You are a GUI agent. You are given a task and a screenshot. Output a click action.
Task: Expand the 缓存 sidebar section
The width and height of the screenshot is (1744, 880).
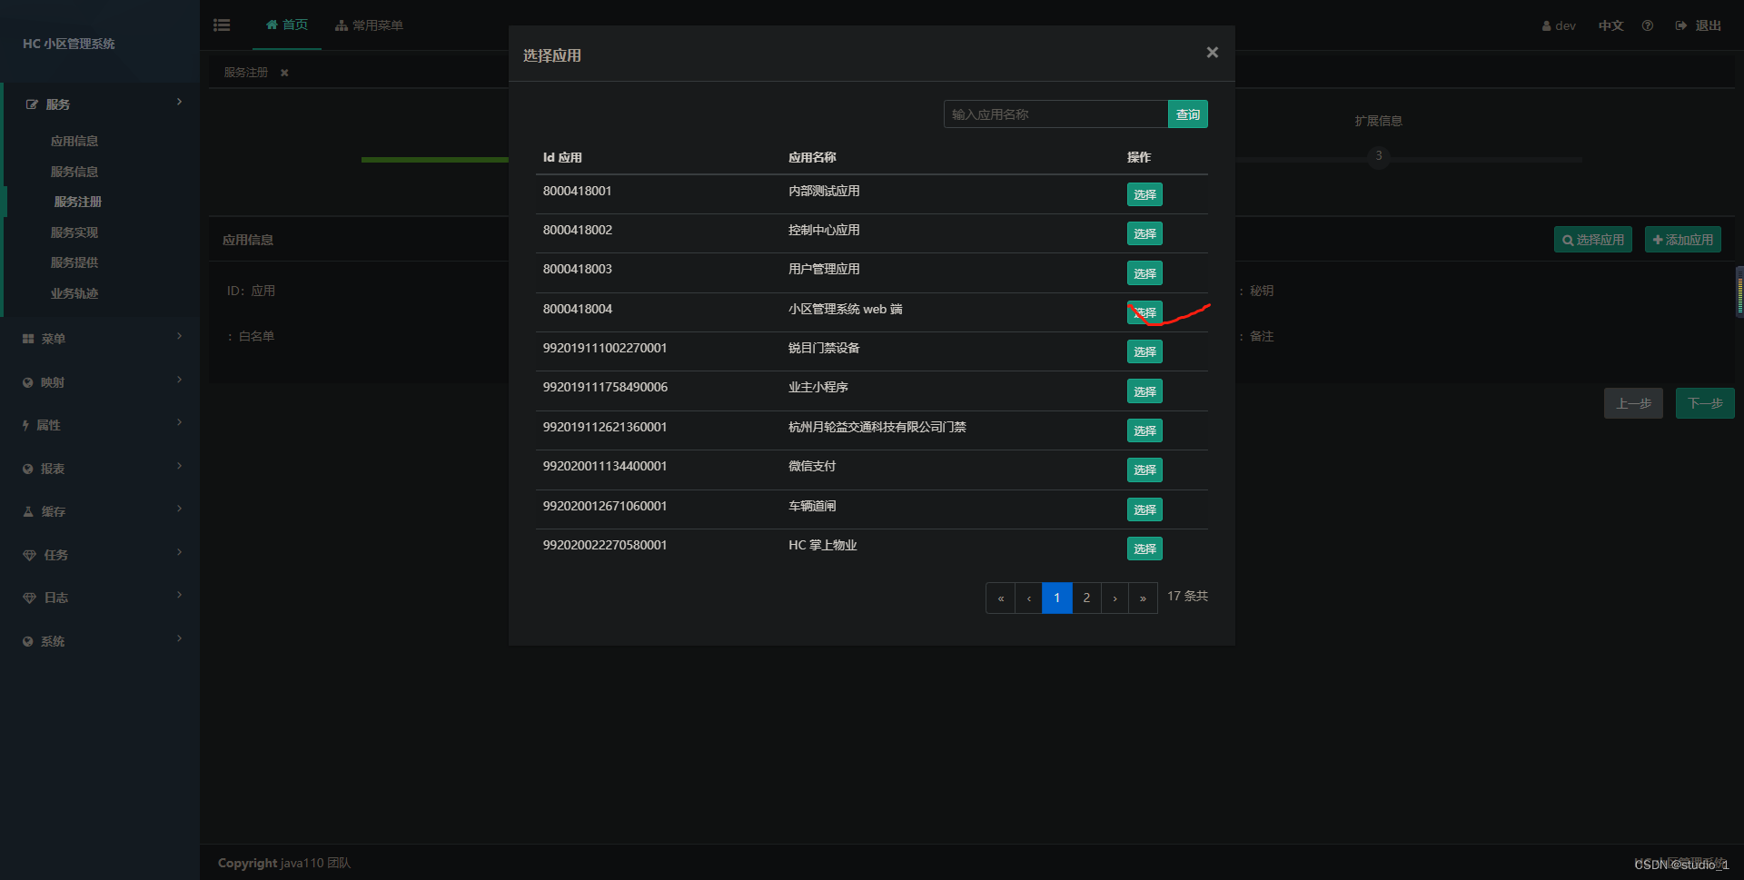click(x=100, y=511)
